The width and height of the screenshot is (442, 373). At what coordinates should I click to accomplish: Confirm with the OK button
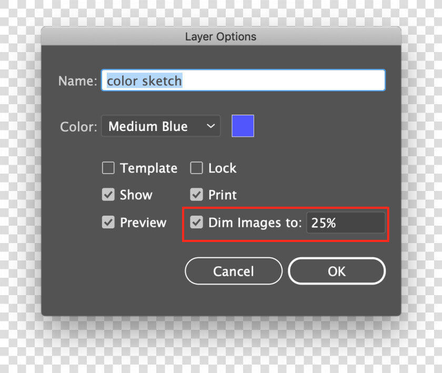(x=337, y=271)
